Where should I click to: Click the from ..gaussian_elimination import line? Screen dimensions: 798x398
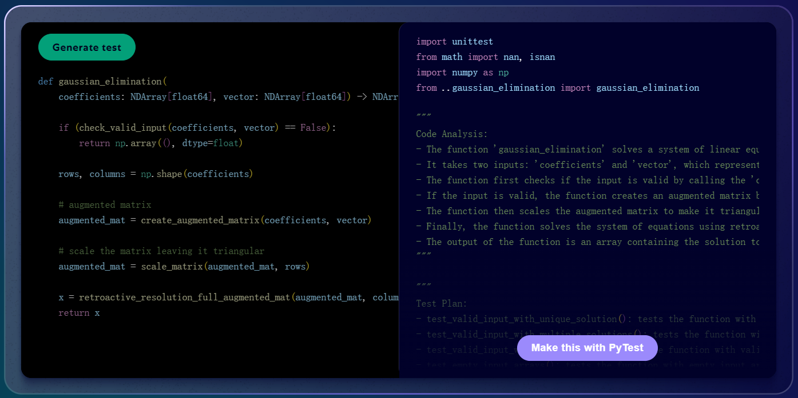[x=557, y=88]
